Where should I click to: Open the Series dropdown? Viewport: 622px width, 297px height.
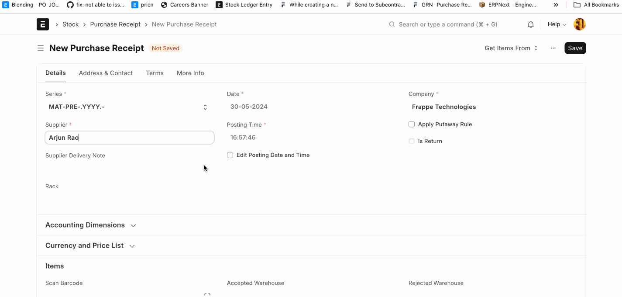(128, 107)
